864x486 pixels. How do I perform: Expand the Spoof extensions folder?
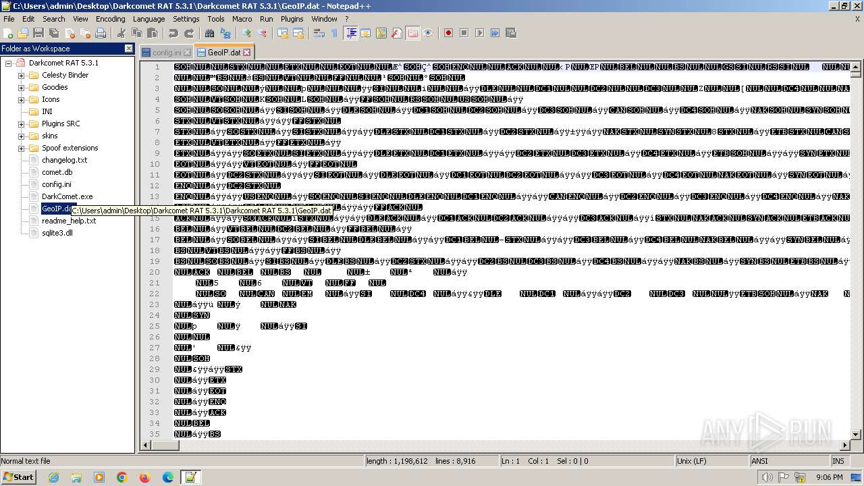click(21, 148)
